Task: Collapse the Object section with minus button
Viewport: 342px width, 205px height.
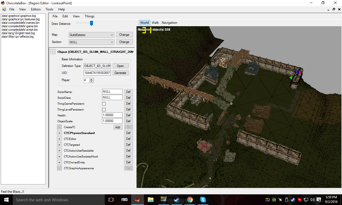Action: click(53, 52)
